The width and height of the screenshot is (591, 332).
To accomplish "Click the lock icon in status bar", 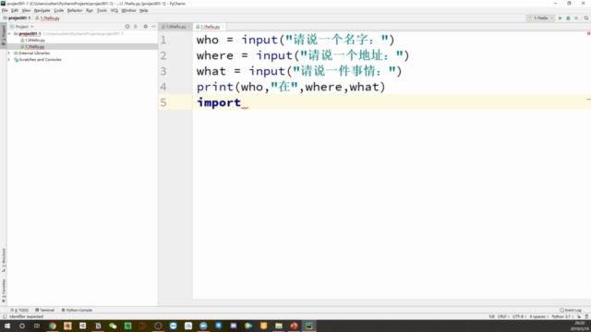I will click(579, 316).
